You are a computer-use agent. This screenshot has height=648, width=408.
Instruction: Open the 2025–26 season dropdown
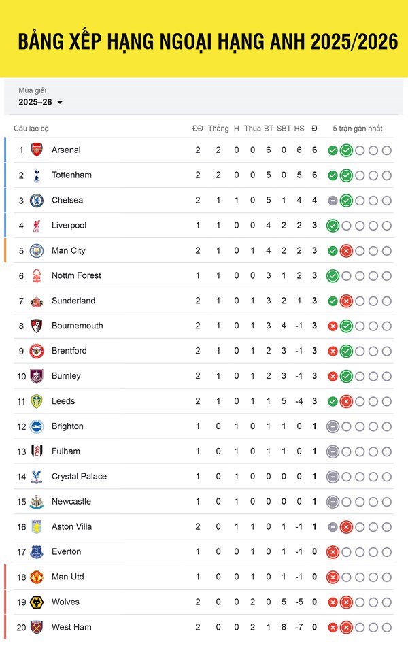click(41, 102)
